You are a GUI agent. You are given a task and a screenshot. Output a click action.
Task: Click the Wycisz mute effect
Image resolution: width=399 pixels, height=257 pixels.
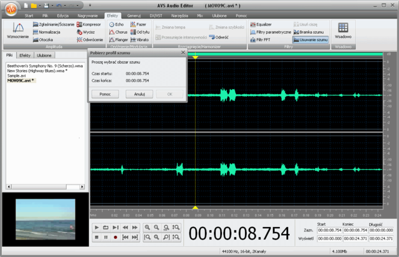point(86,32)
